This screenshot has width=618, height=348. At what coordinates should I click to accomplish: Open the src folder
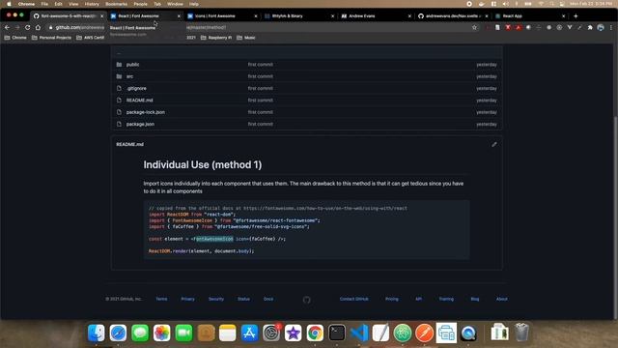[x=129, y=76]
